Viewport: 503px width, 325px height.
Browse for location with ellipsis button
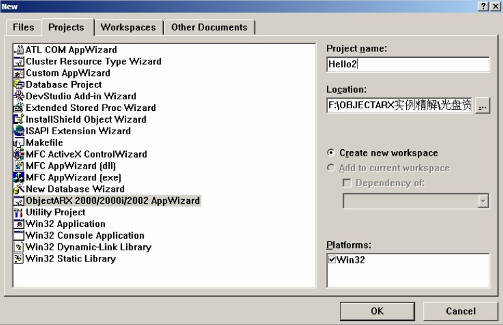tap(482, 106)
